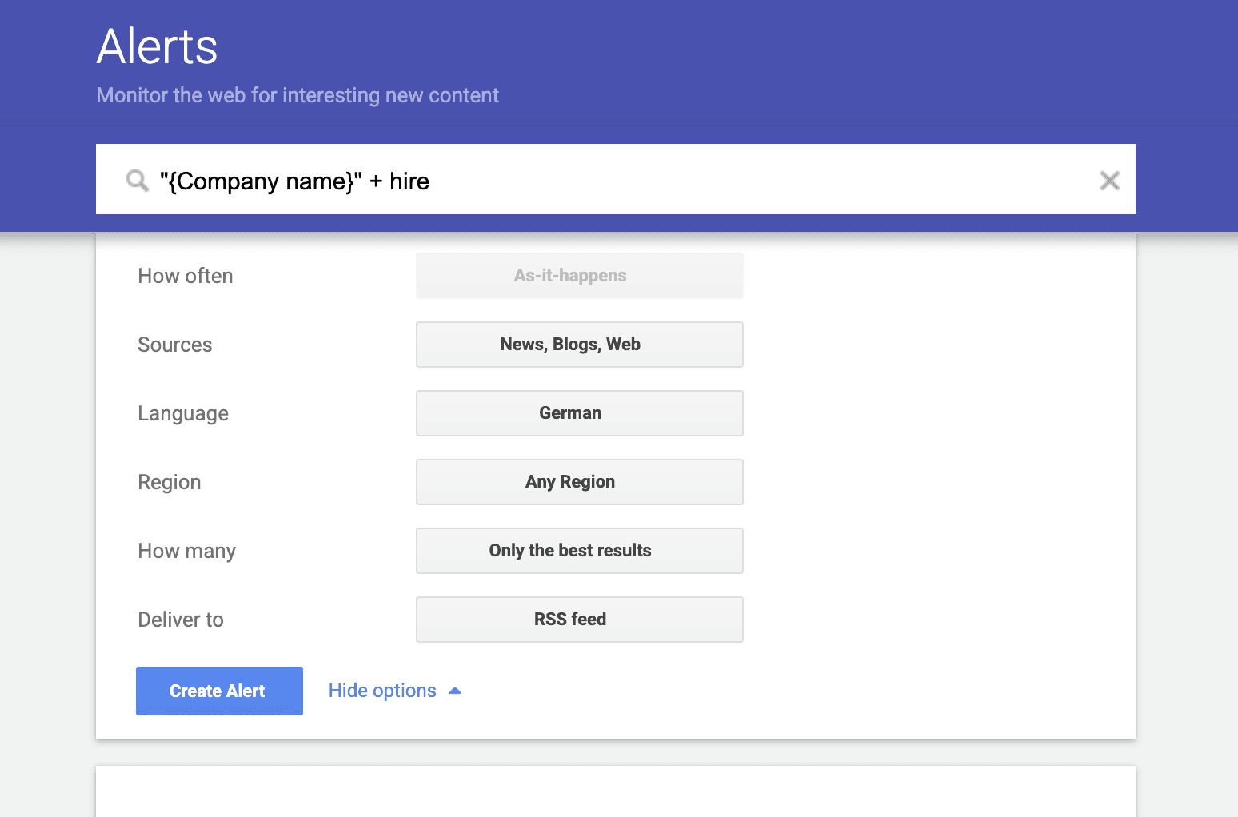This screenshot has width=1238, height=817.
Task: Click the How often row label
Action: point(185,275)
